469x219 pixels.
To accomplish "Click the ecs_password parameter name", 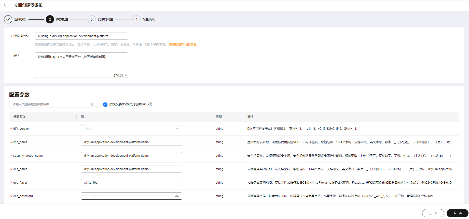I will coord(23,196).
